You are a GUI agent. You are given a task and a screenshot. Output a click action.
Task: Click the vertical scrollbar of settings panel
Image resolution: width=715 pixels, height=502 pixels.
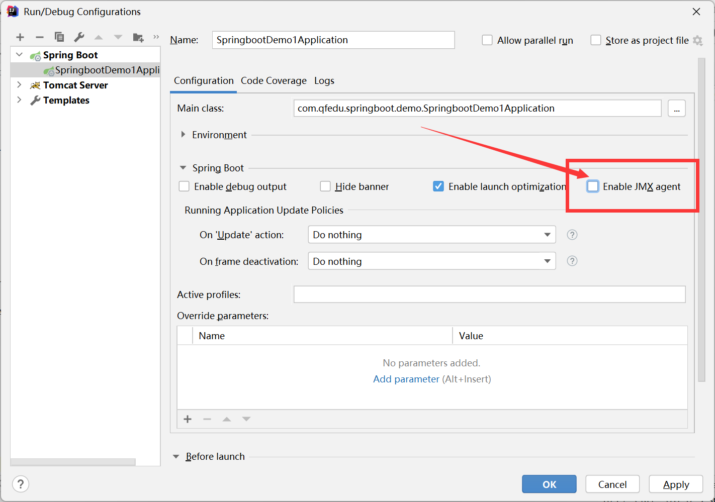coord(701,220)
